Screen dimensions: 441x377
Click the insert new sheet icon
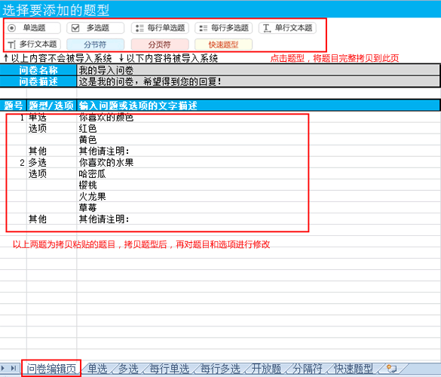(x=391, y=368)
